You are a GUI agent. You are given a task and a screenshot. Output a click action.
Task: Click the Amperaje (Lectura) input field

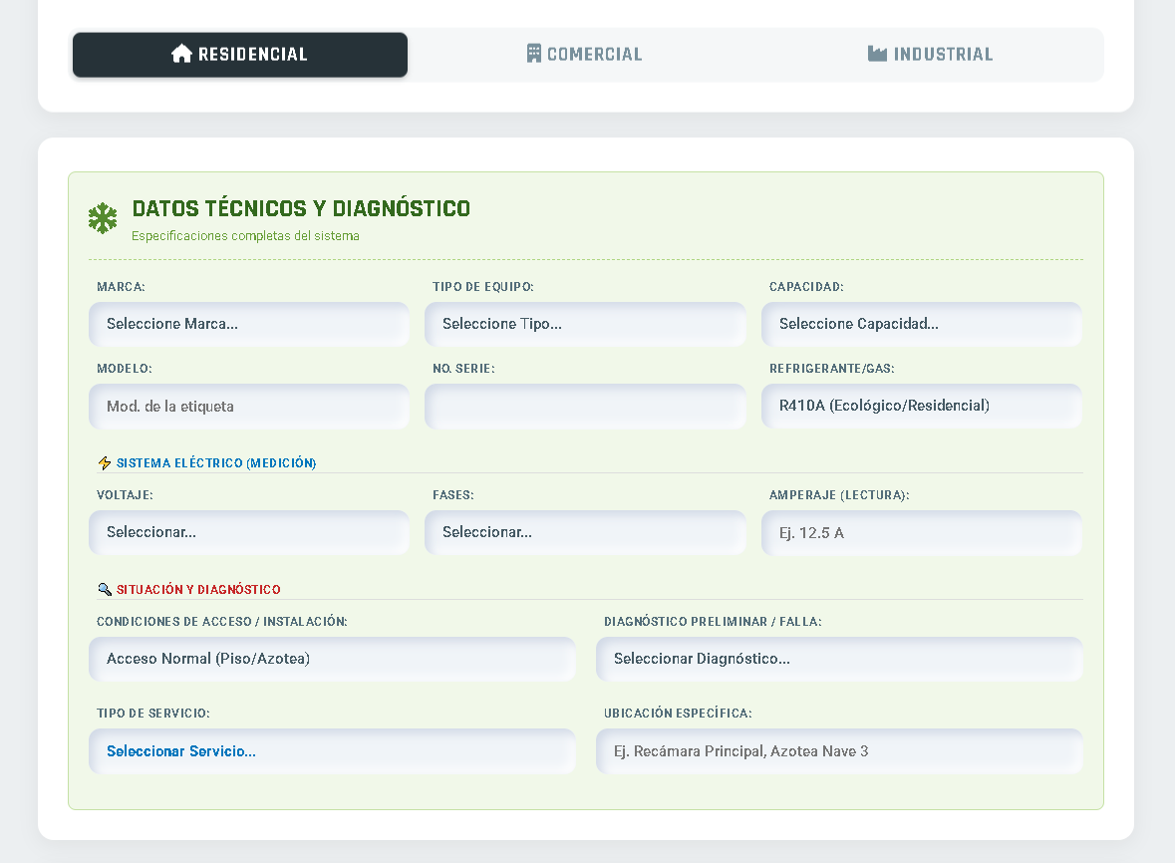(x=921, y=532)
